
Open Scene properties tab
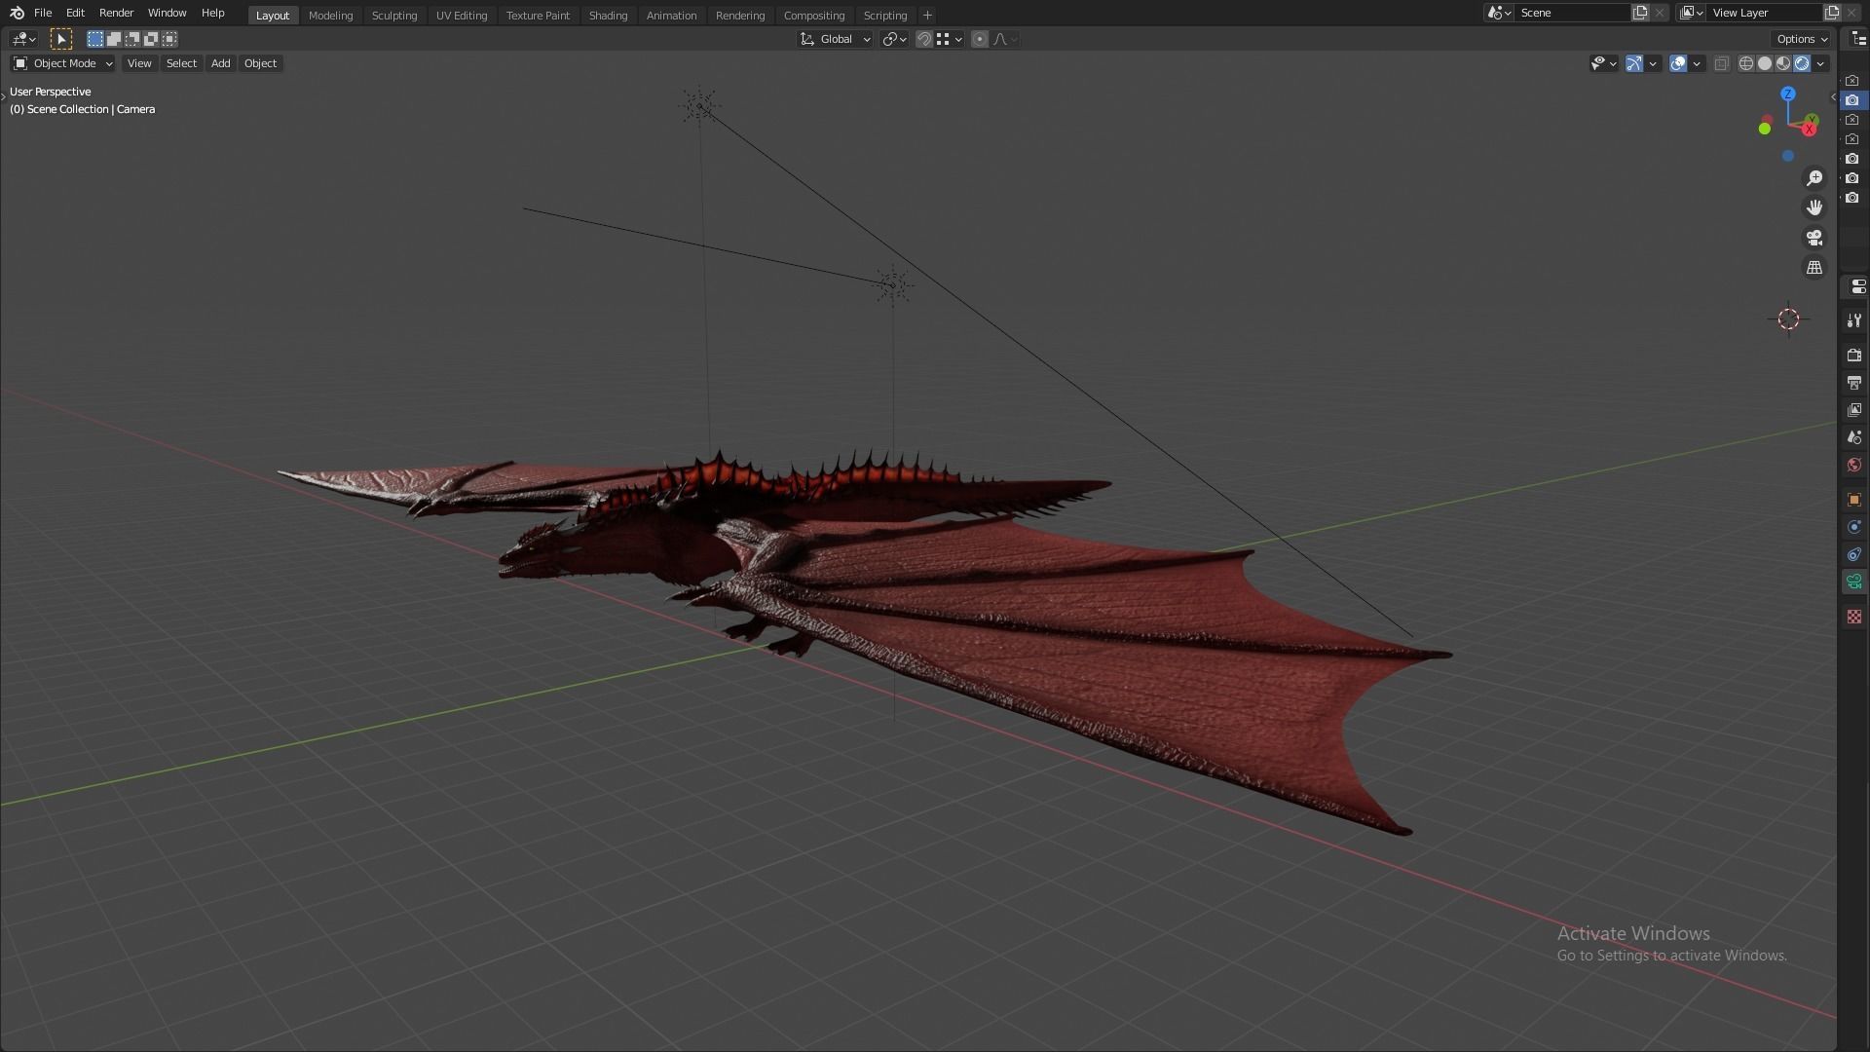[x=1854, y=437]
